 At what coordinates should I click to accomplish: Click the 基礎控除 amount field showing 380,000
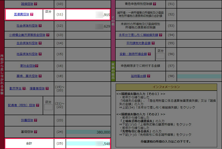tap(88, 132)
